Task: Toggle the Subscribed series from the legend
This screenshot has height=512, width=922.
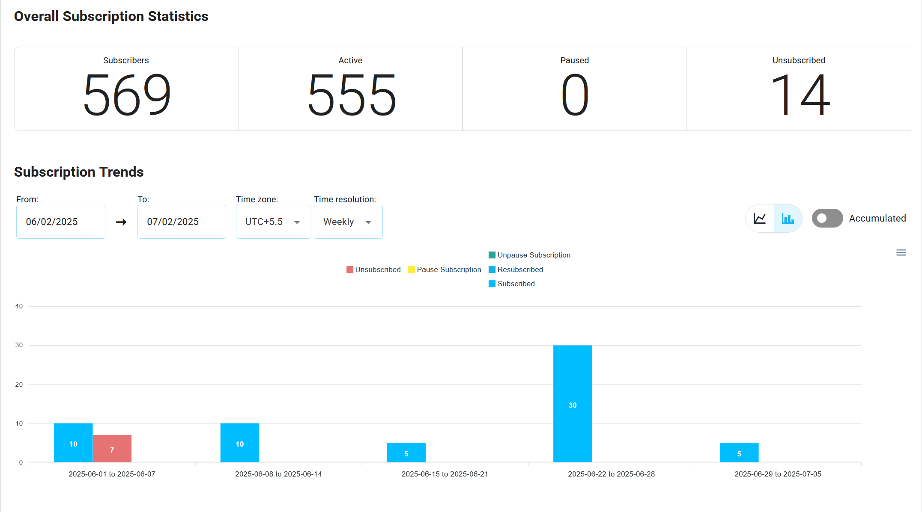Action: pos(516,284)
